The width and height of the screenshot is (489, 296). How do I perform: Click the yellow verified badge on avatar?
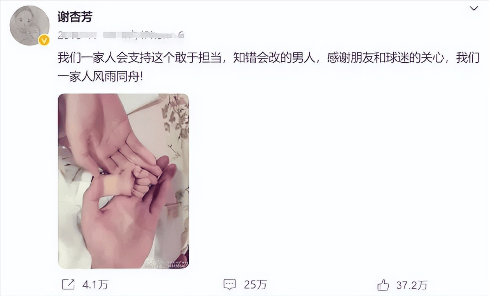tap(44, 39)
